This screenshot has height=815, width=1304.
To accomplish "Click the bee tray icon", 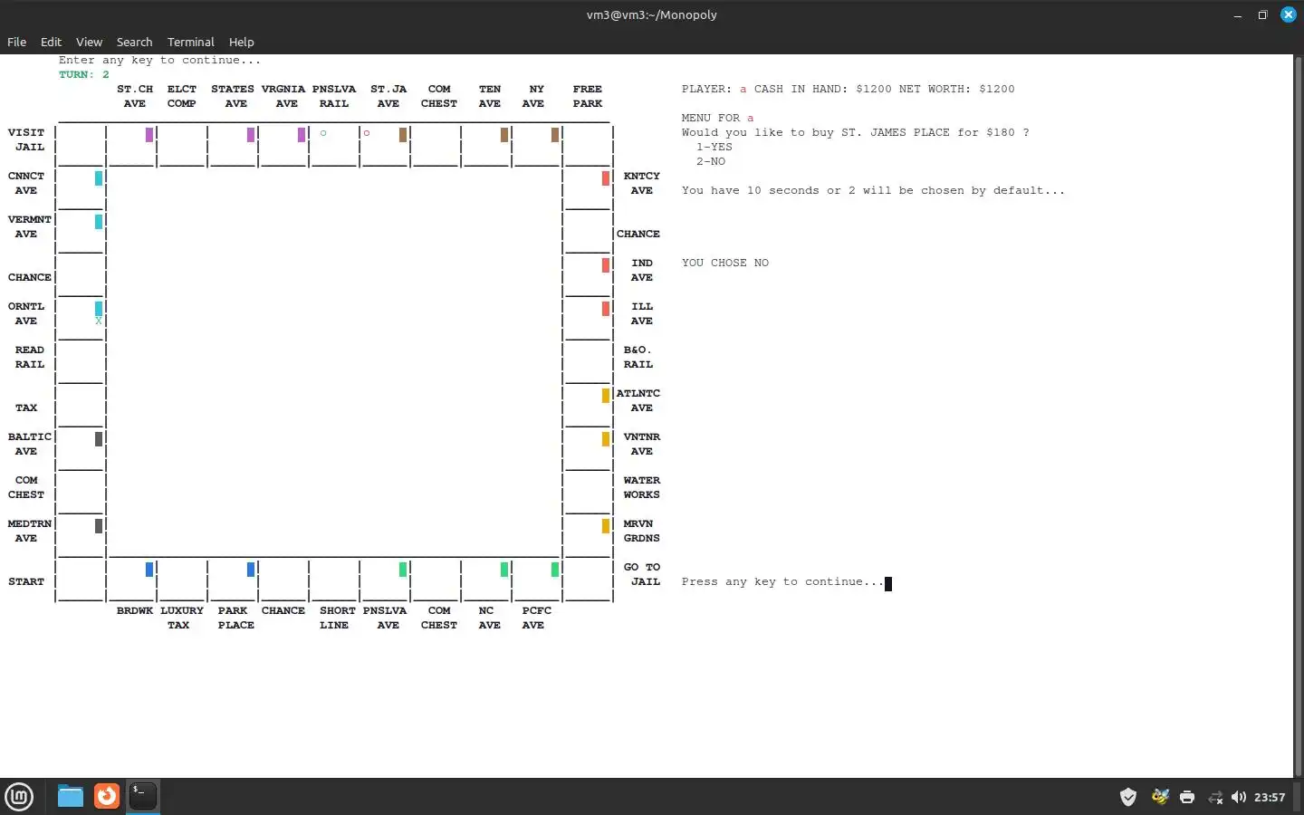I will click(1160, 797).
